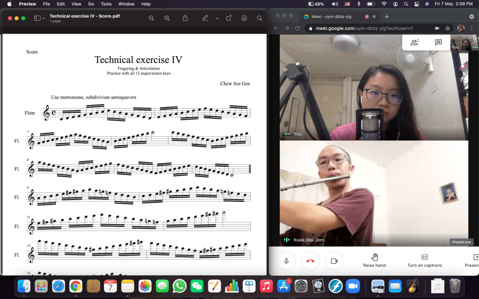Zoom in on the score PDF
Viewport: 479px width, 299px height.
pos(167,18)
